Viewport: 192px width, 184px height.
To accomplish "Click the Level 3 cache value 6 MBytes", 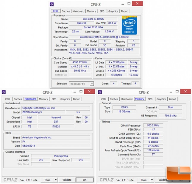I will 116,75.
